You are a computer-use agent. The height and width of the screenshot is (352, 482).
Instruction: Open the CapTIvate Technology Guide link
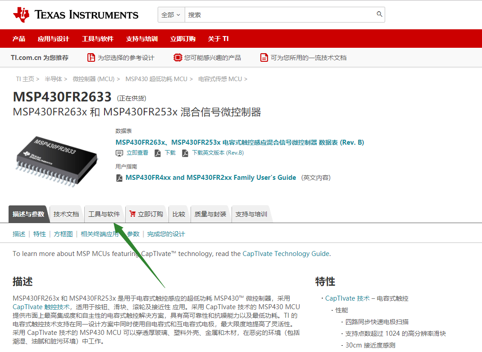click(x=286, y=254)
